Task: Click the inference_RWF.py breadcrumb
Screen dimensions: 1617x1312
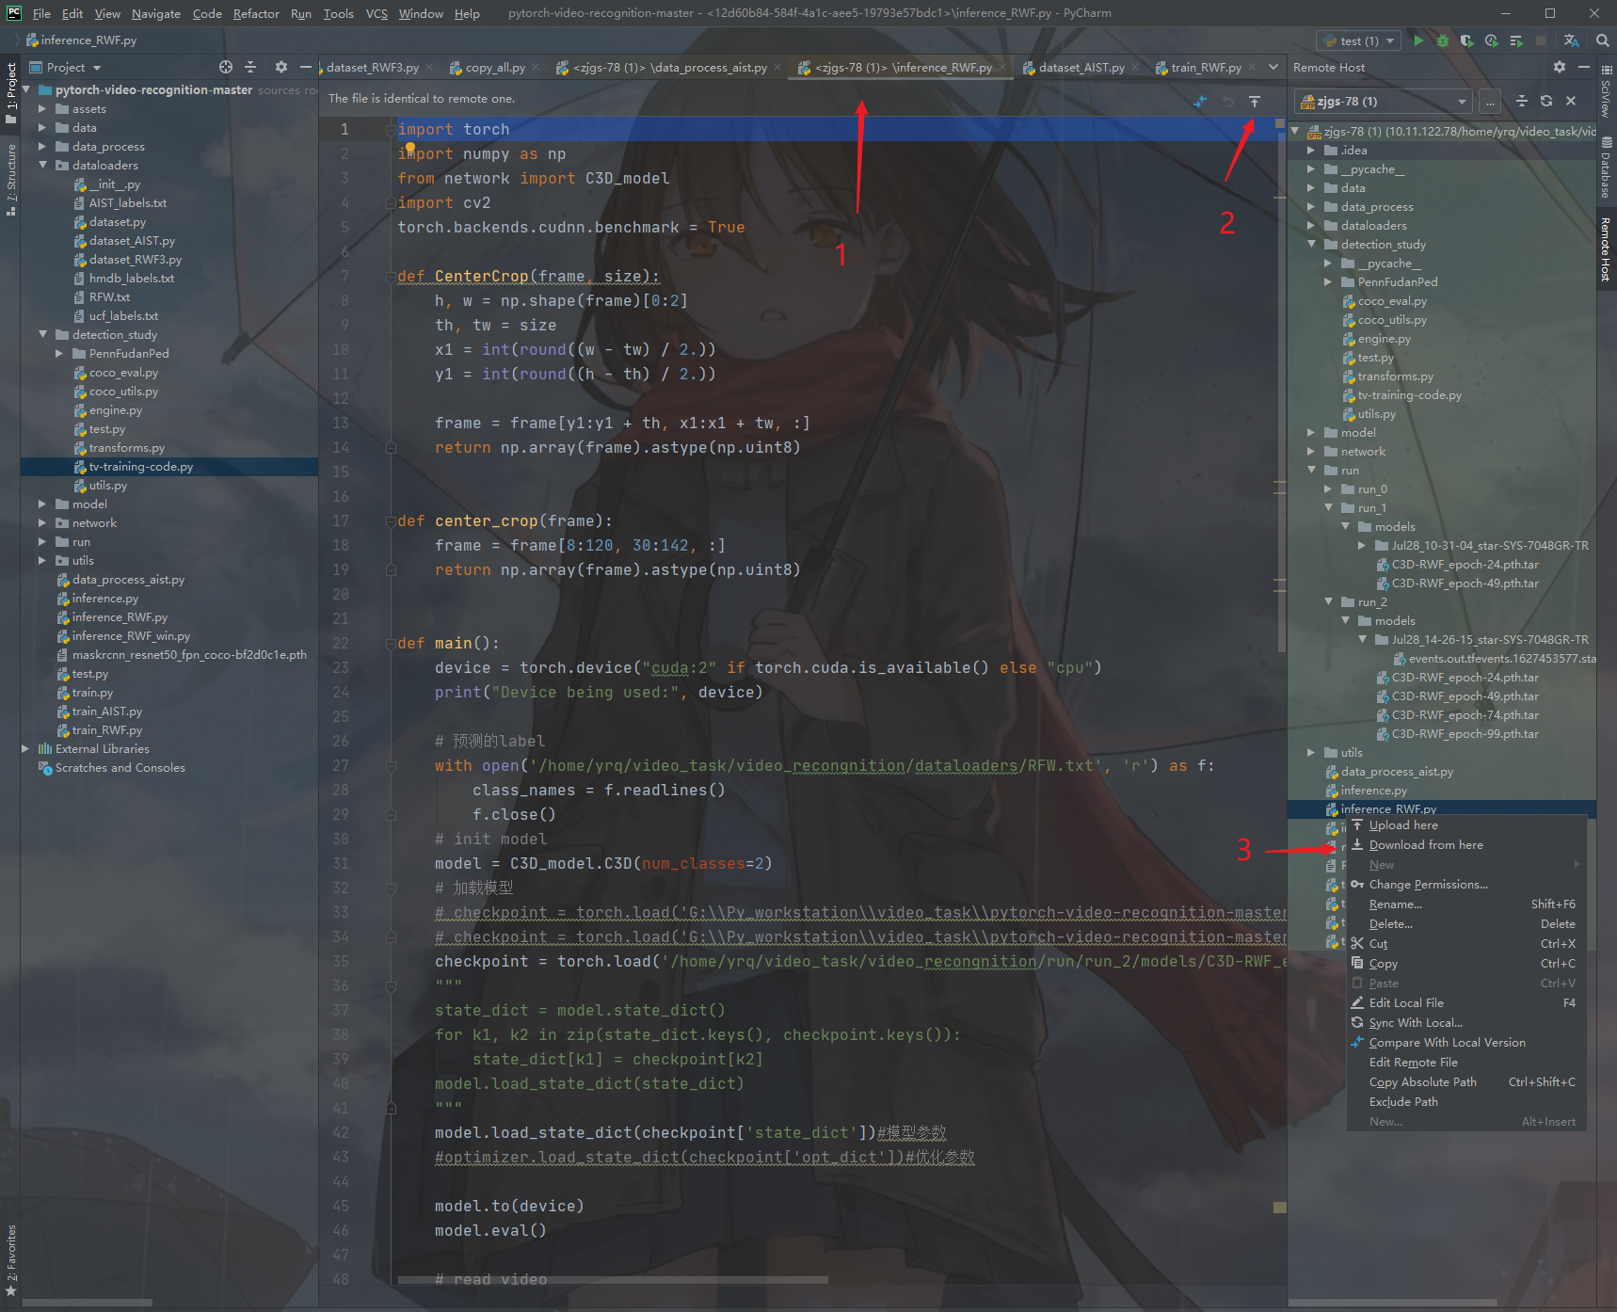Action: pos(81,40)
